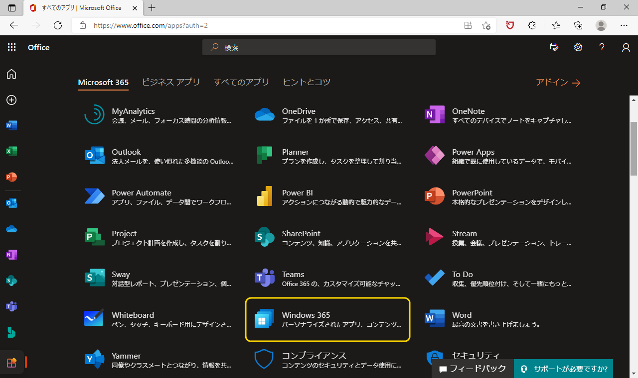638x378 pixels.
Task: Open the Power Apps icon
Action: coord(435,155)
